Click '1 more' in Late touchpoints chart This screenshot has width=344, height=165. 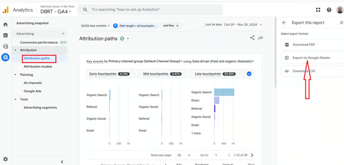196,133
